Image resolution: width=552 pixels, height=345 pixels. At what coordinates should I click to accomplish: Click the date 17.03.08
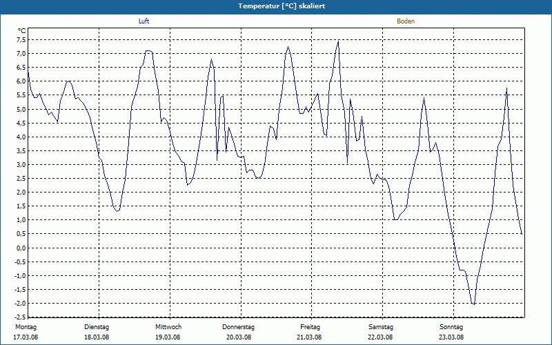point(26,337)
